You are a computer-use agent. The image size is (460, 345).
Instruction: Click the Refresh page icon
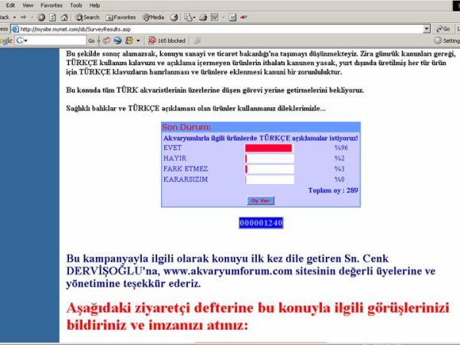[52, 18]
